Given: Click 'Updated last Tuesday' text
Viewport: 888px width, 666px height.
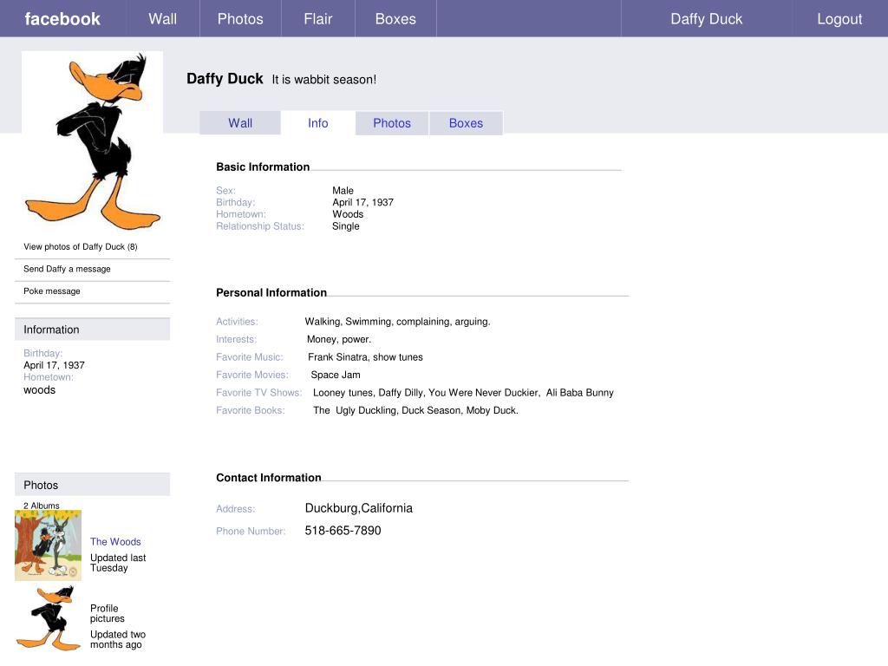Looking at the screenshot, I should [118, 563].
